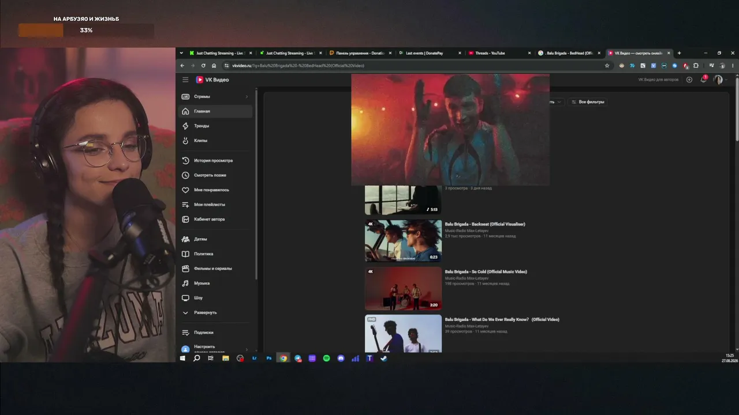Open Lightroom from the taskbar
This screenshot has width=739, height=415.
[255, 359]
